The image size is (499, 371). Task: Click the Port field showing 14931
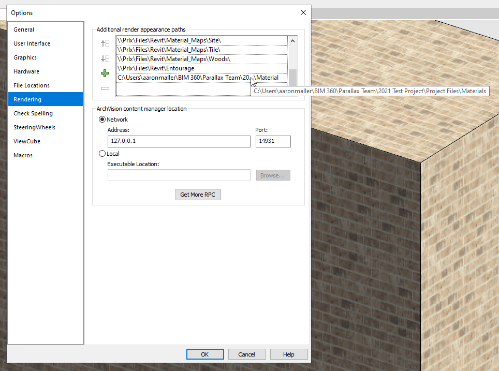pos(273,142)
